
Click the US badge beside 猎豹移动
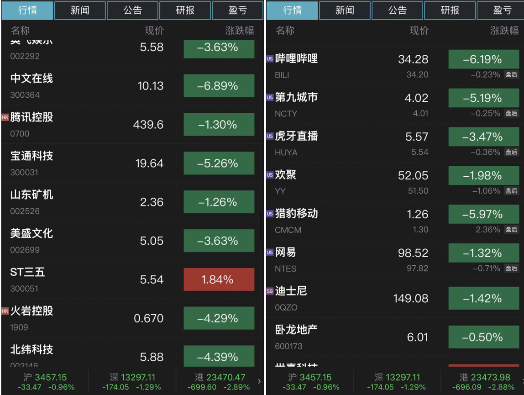[270, 214]
